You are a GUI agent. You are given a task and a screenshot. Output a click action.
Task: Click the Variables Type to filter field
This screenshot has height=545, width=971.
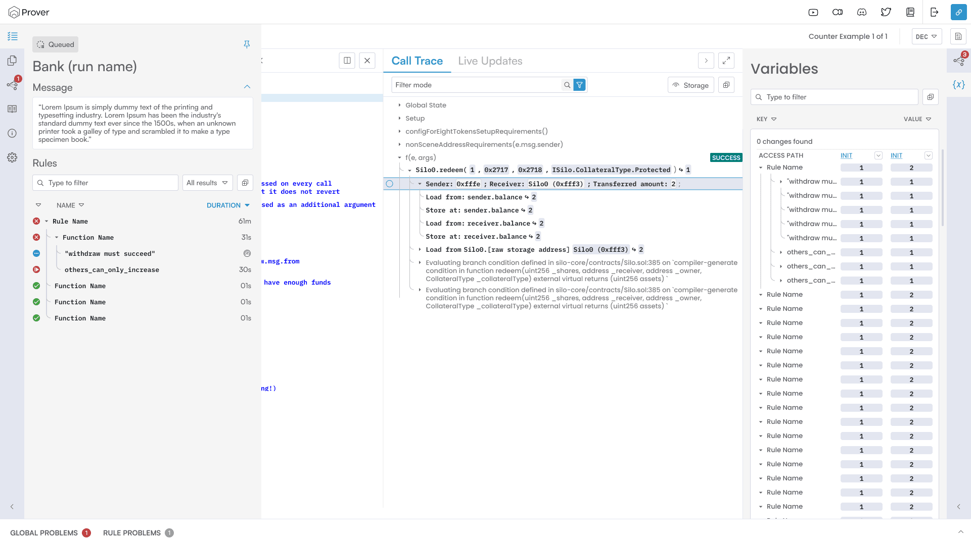point(835,97)
